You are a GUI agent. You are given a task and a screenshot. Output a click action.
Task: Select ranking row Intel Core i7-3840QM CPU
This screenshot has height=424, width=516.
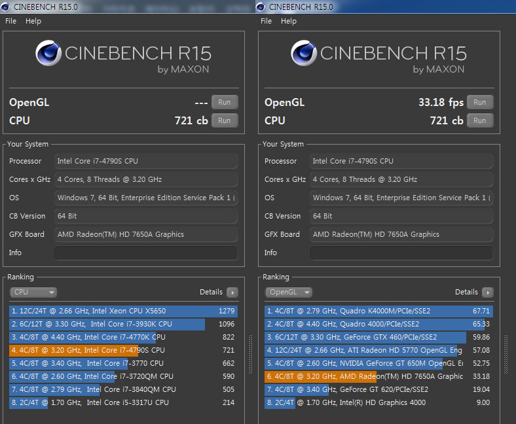(123, 389)
